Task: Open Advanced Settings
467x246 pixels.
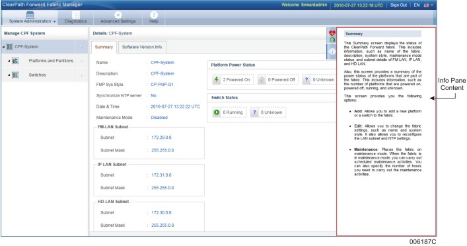Action: (118, 18)
